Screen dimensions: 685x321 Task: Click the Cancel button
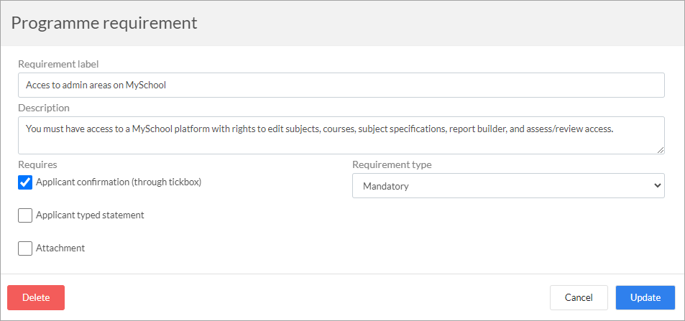579,297
